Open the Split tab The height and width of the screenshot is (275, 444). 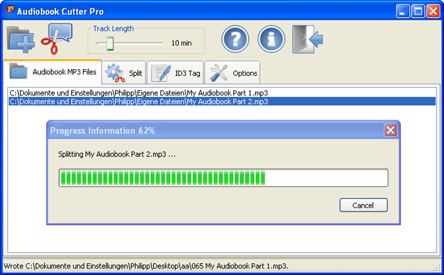point(124,73)
